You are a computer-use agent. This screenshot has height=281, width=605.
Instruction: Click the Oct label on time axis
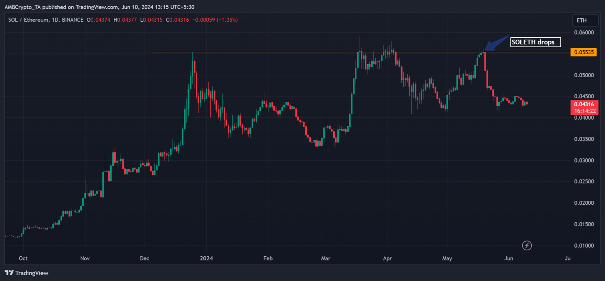23,258
